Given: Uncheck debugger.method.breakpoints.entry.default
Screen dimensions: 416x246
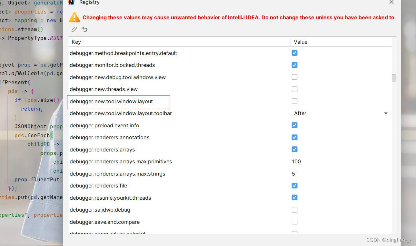Looking at the screenshot, I should point(294,53).
